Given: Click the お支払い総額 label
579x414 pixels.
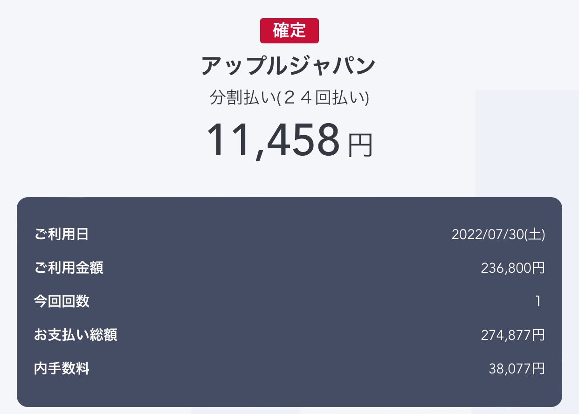Looking at the screenshot, I should (x=76, y=335).
